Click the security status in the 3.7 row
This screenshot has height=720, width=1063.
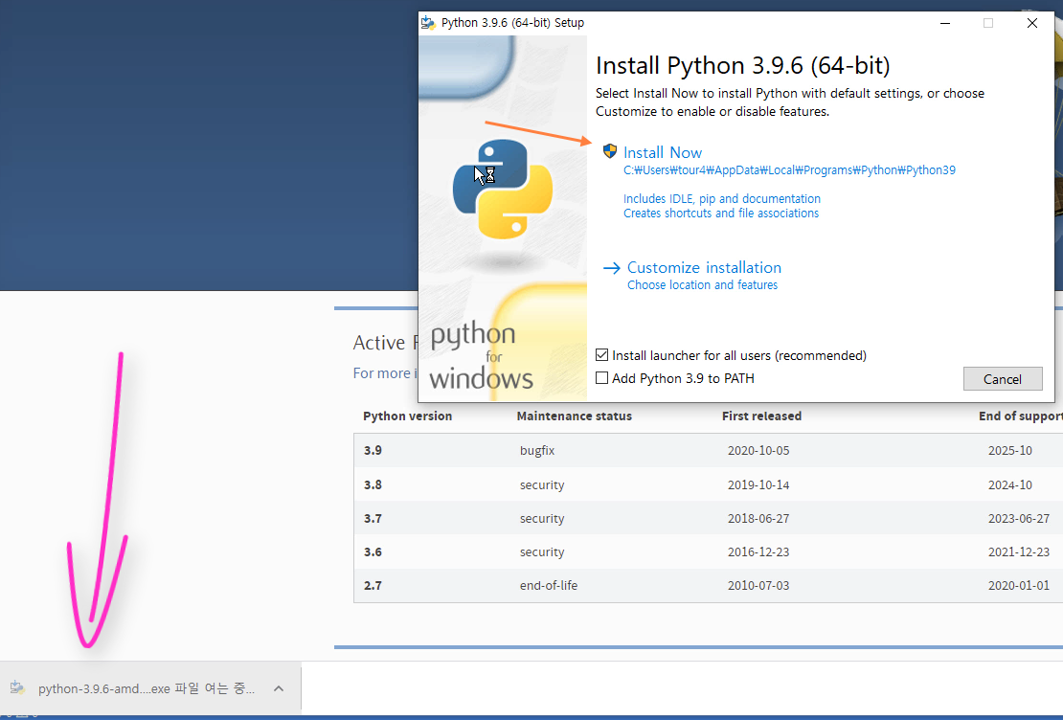[542, 519]
